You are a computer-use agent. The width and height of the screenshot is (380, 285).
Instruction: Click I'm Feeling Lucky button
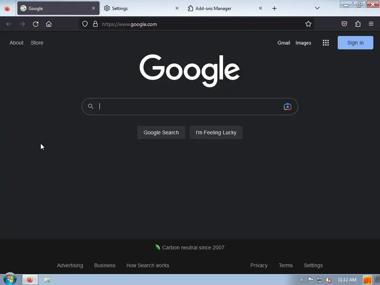(x=216, y=132)
